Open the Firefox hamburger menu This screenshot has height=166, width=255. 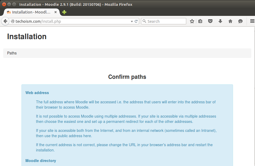click(x=252, y=21)
